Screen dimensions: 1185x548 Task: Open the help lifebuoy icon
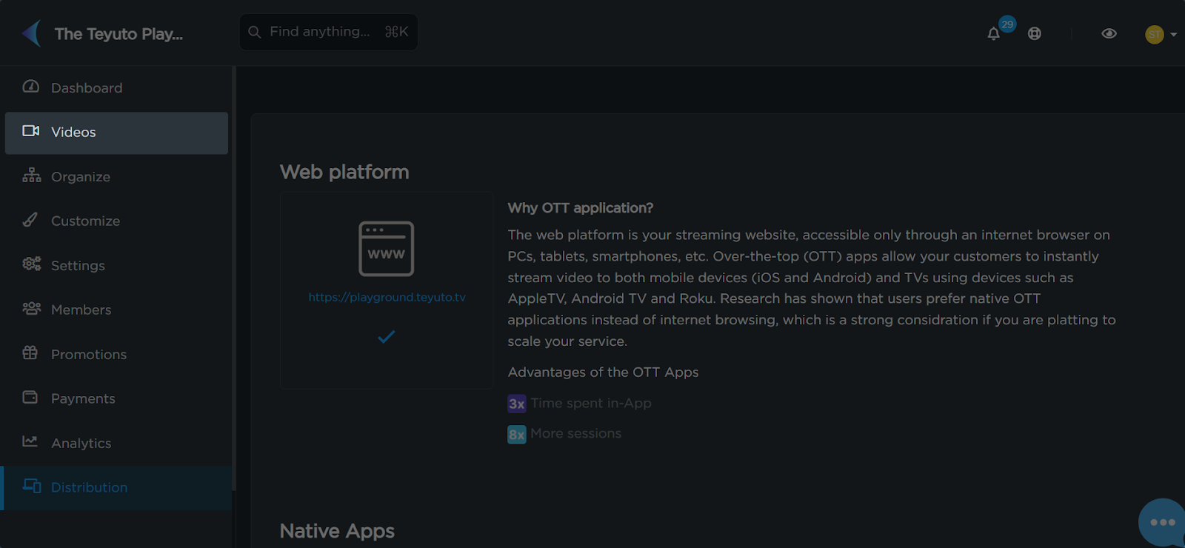[1035, 33]
